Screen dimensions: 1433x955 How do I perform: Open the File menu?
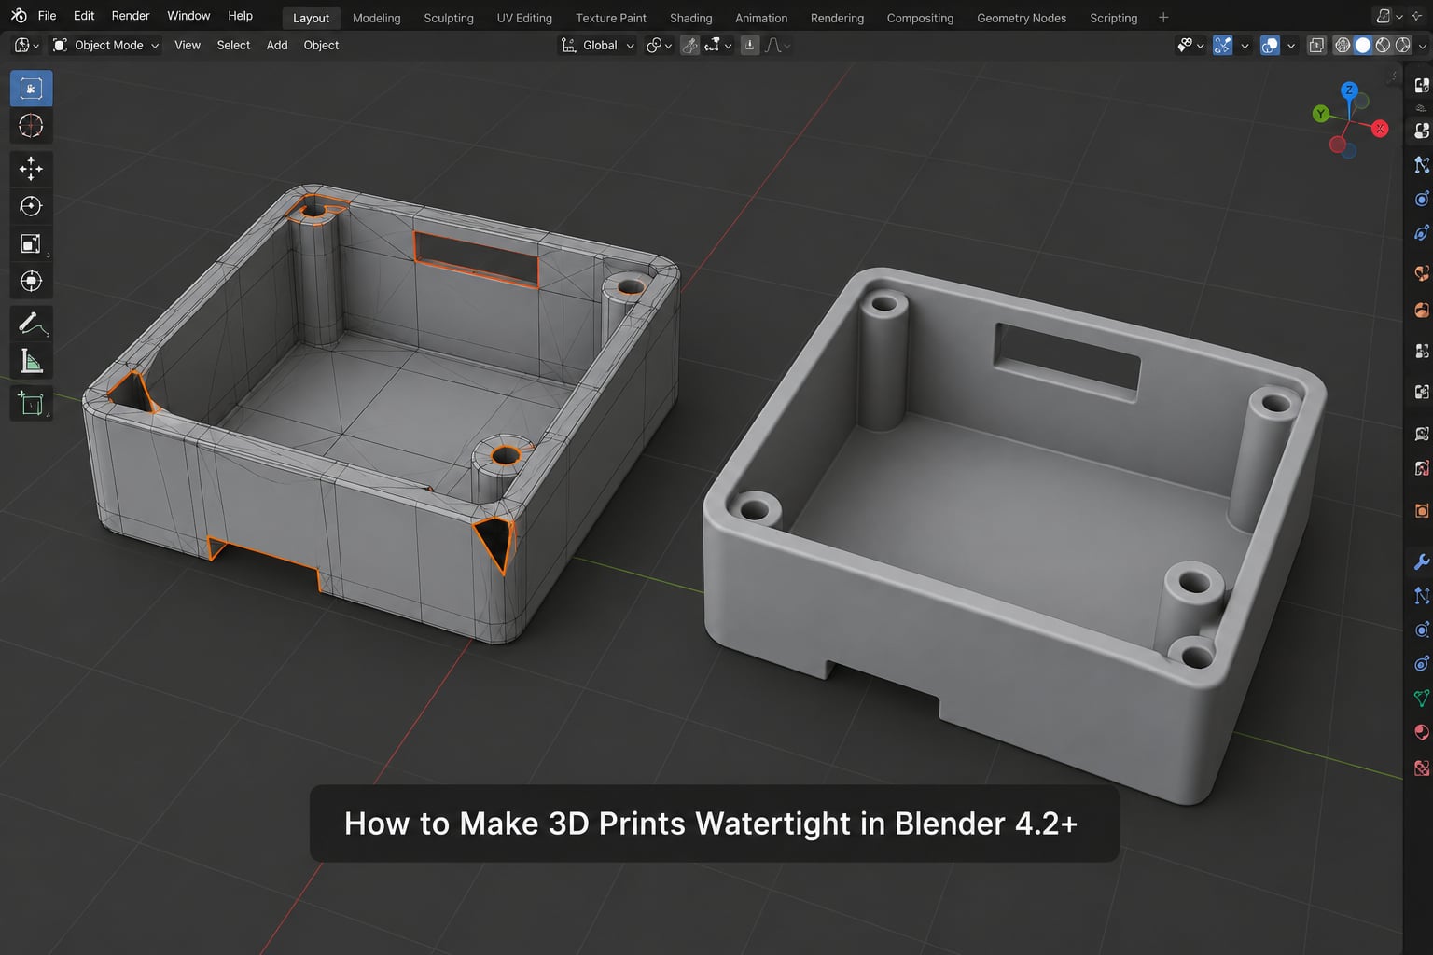click(47, 16)
